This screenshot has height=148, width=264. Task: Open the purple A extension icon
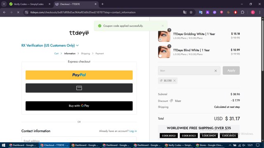207,12
